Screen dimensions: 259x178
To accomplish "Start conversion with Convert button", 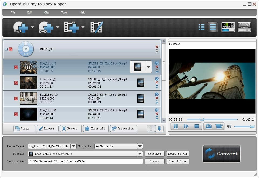I will click(221, 154).
